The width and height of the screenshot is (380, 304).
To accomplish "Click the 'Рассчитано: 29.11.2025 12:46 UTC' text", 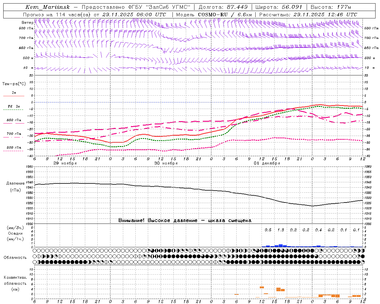I will point(308,15).
